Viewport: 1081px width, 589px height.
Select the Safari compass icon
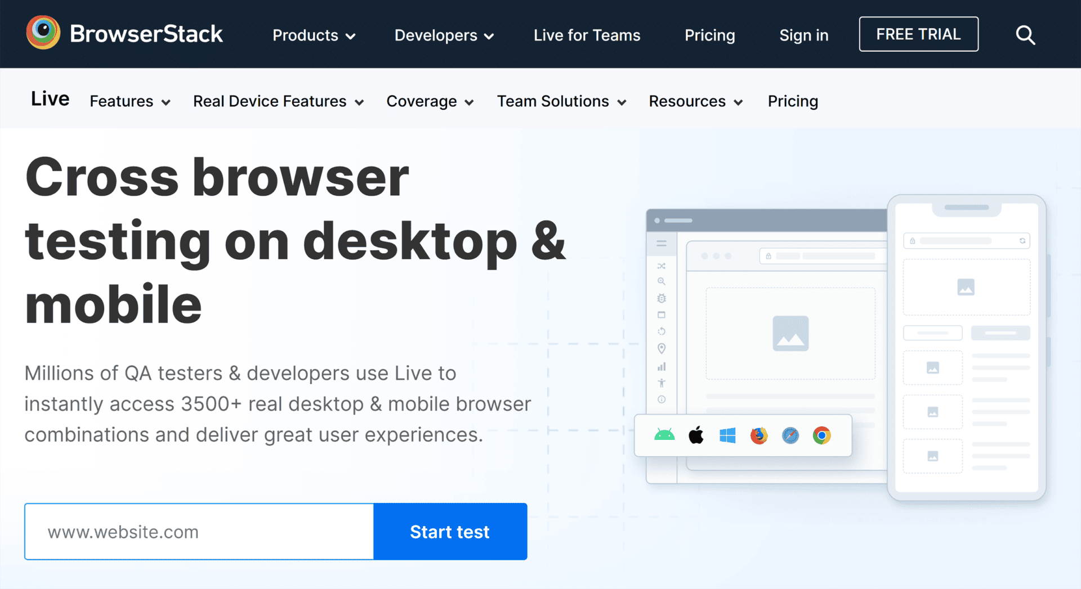point(790,435)
